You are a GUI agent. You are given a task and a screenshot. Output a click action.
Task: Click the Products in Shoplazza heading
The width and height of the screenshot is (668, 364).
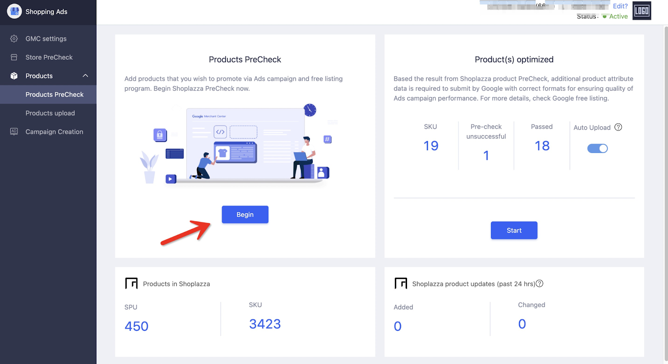(176, 284)
